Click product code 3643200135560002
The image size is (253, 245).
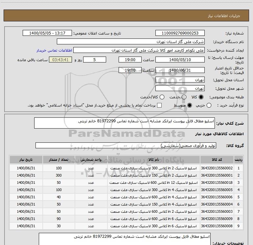217,168
